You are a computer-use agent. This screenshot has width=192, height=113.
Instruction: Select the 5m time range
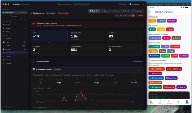tap(121, 16)
